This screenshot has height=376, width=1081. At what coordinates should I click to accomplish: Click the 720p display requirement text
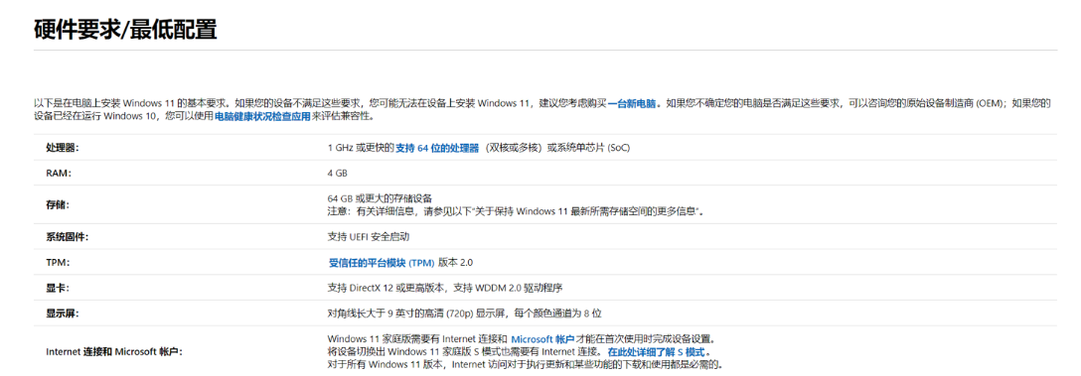465,313
